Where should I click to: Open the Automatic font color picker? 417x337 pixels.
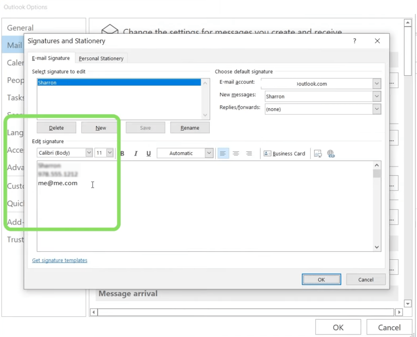pyautogui.click(x=209, y=153)
